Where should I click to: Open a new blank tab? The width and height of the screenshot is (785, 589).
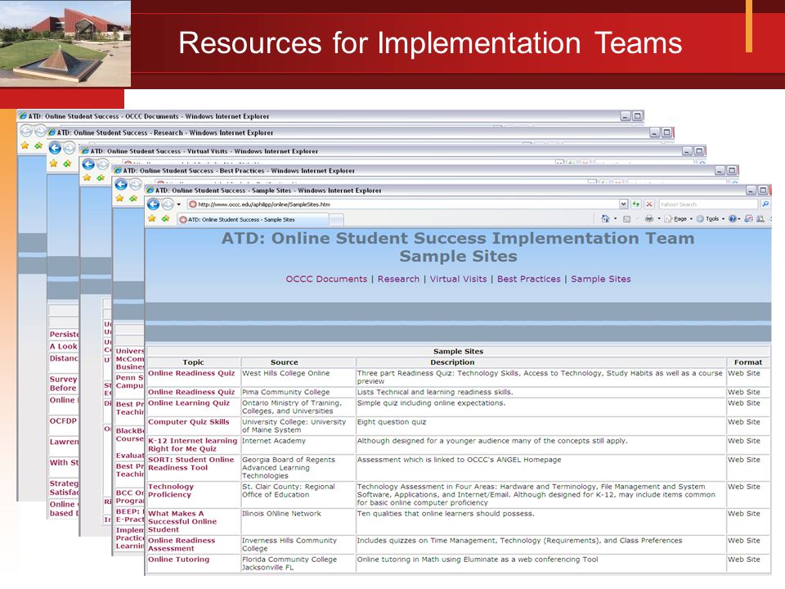336,219
